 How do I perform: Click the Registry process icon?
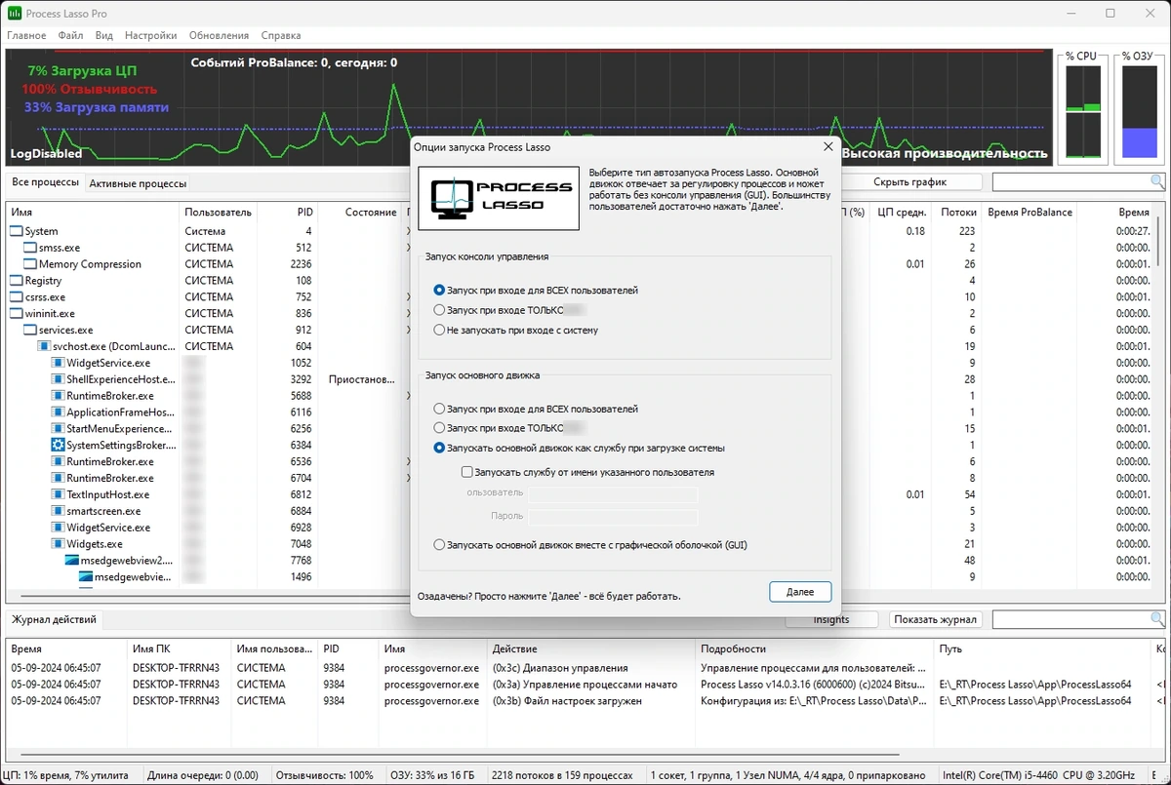(x=17, y=281)
